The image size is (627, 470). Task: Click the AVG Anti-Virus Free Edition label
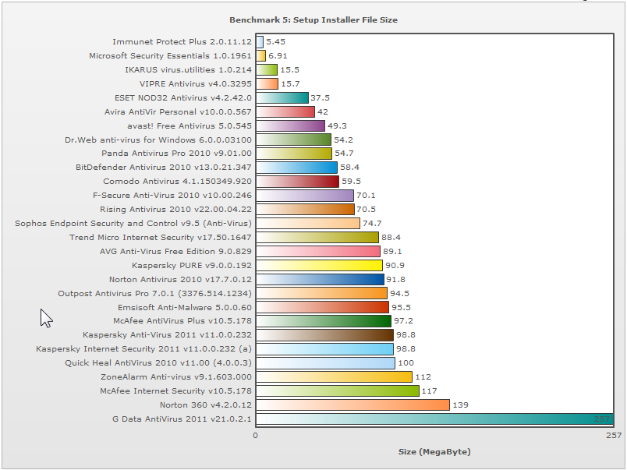tap(175, 251)
